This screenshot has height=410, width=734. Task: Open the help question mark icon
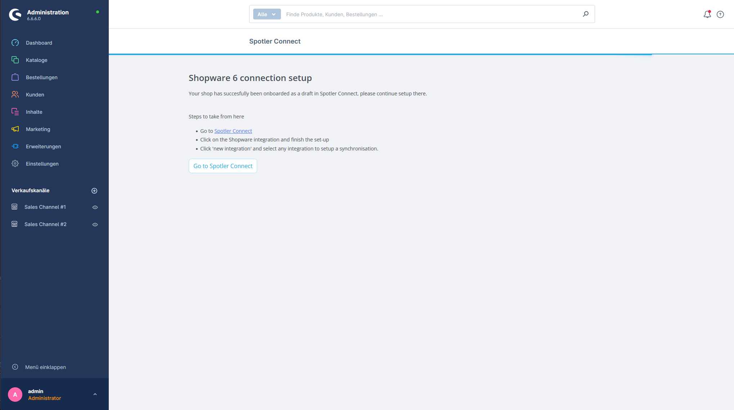720,14
